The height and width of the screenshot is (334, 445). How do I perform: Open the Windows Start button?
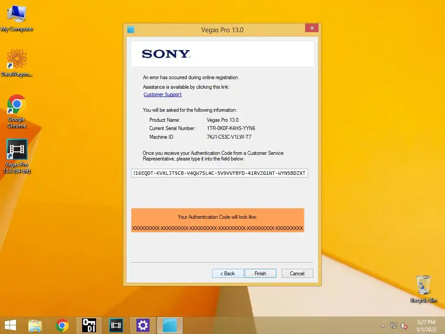[x=10, y=325]
